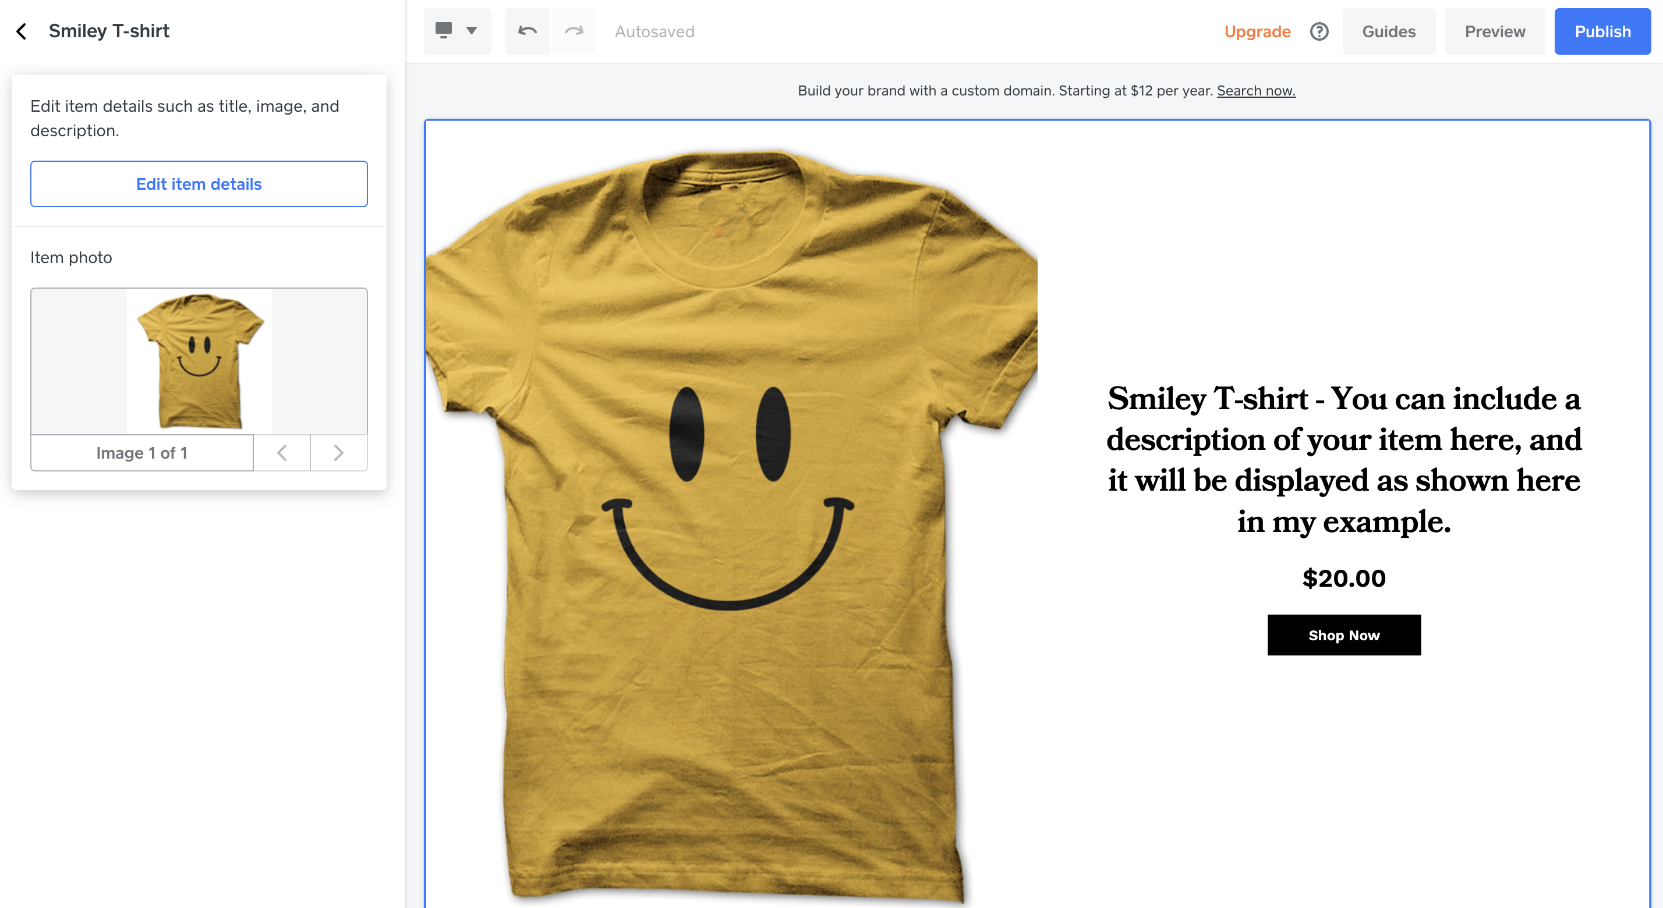The image size is (1663, 908).
Task: Open the site Preview
Action: pyautogui.click(x=1495, y=31)
